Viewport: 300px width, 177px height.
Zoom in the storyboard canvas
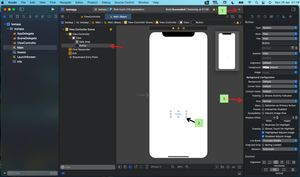click(187, 167)
